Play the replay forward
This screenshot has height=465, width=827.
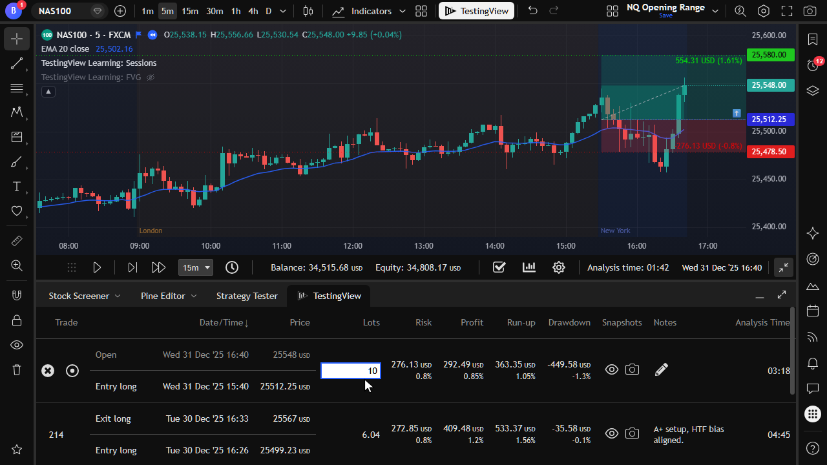point(97,267)
